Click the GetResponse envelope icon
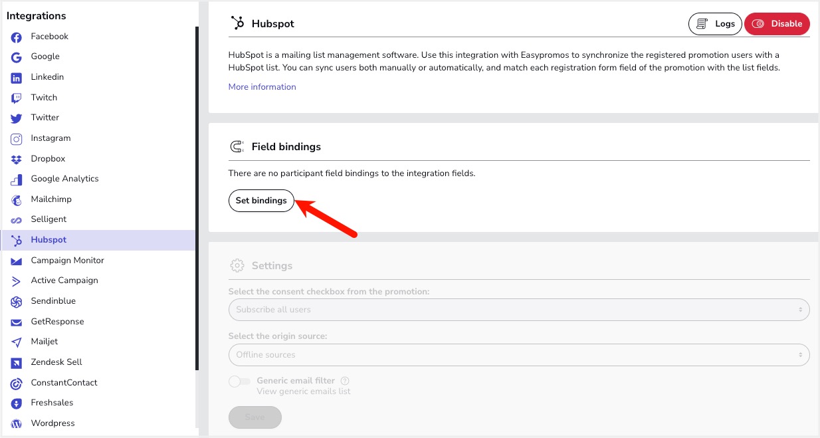 17,322
